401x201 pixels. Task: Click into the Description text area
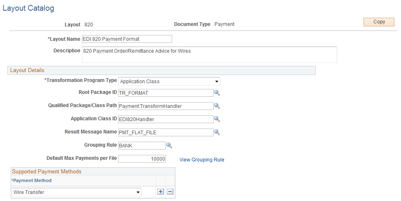tap(209, 54)
